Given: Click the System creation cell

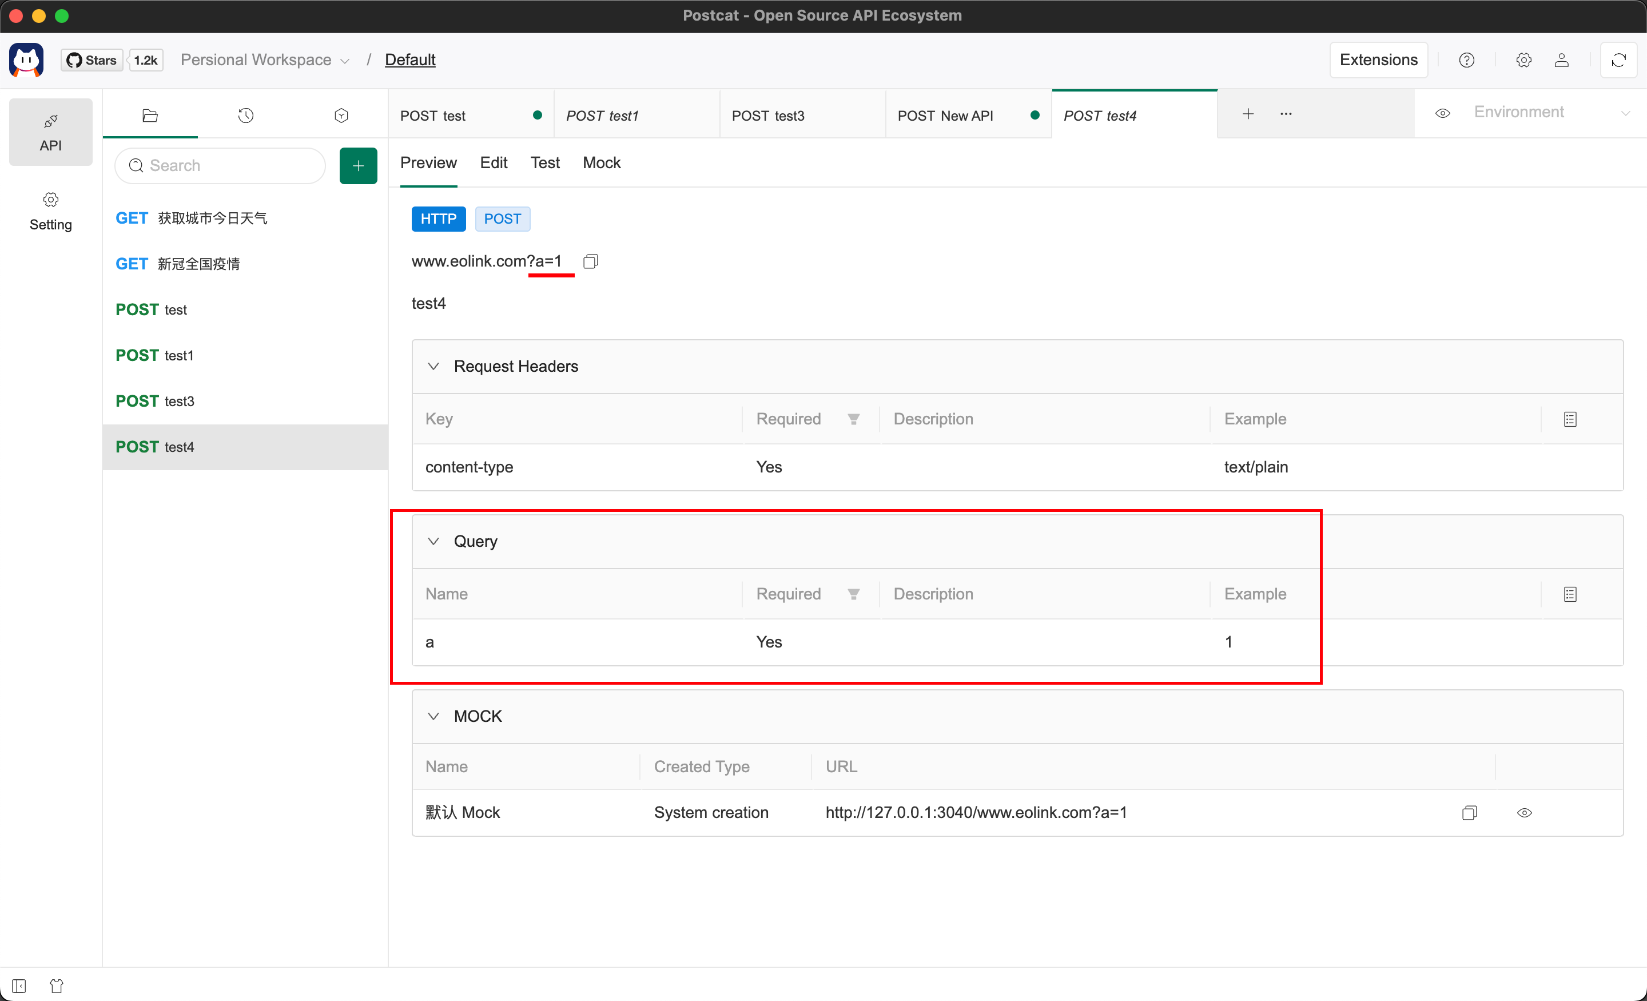Looking at the screenshot, I should pos(711,812).
